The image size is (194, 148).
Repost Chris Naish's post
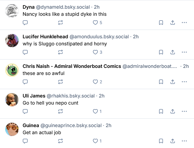(x=60, y=82)
